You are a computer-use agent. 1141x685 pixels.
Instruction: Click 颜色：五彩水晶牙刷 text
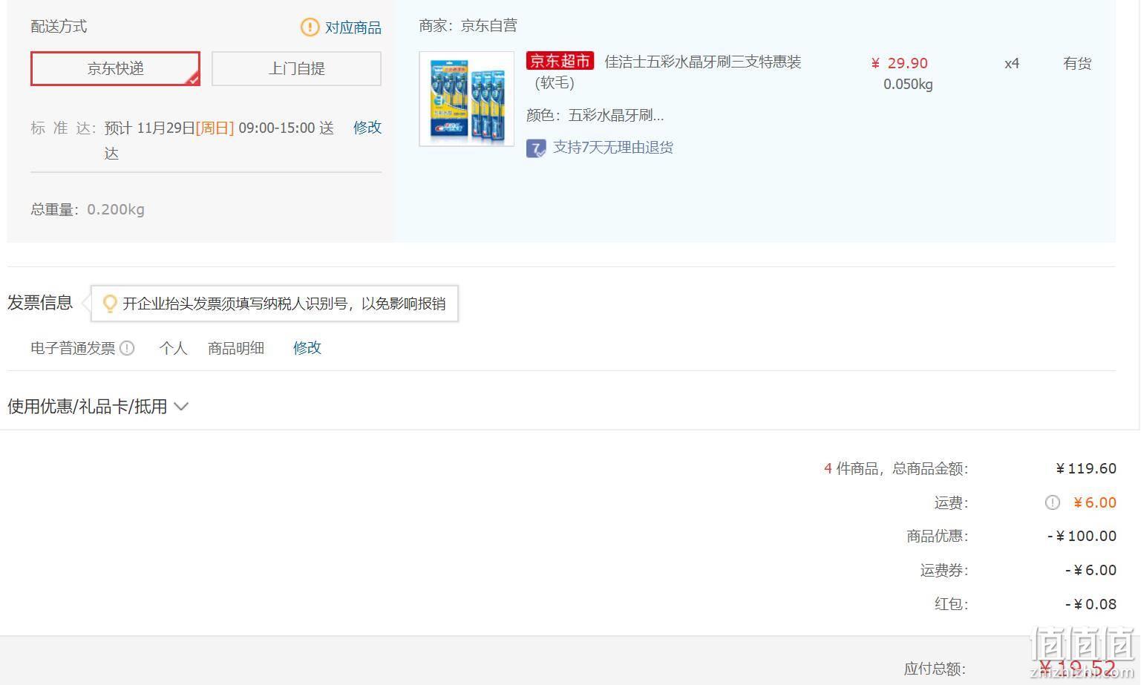point(595,115)
